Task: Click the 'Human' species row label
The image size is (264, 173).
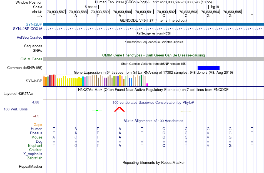Action: coord(36,129)
